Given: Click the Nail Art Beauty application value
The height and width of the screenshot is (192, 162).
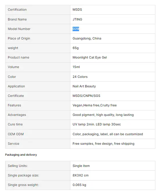Looking at the screenshot, I should tap(84, 86).
